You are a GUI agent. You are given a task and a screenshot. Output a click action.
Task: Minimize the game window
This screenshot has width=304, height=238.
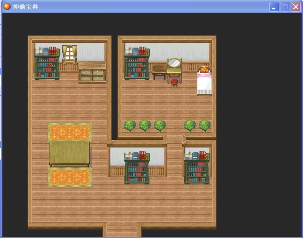click(x=274, y=7)
